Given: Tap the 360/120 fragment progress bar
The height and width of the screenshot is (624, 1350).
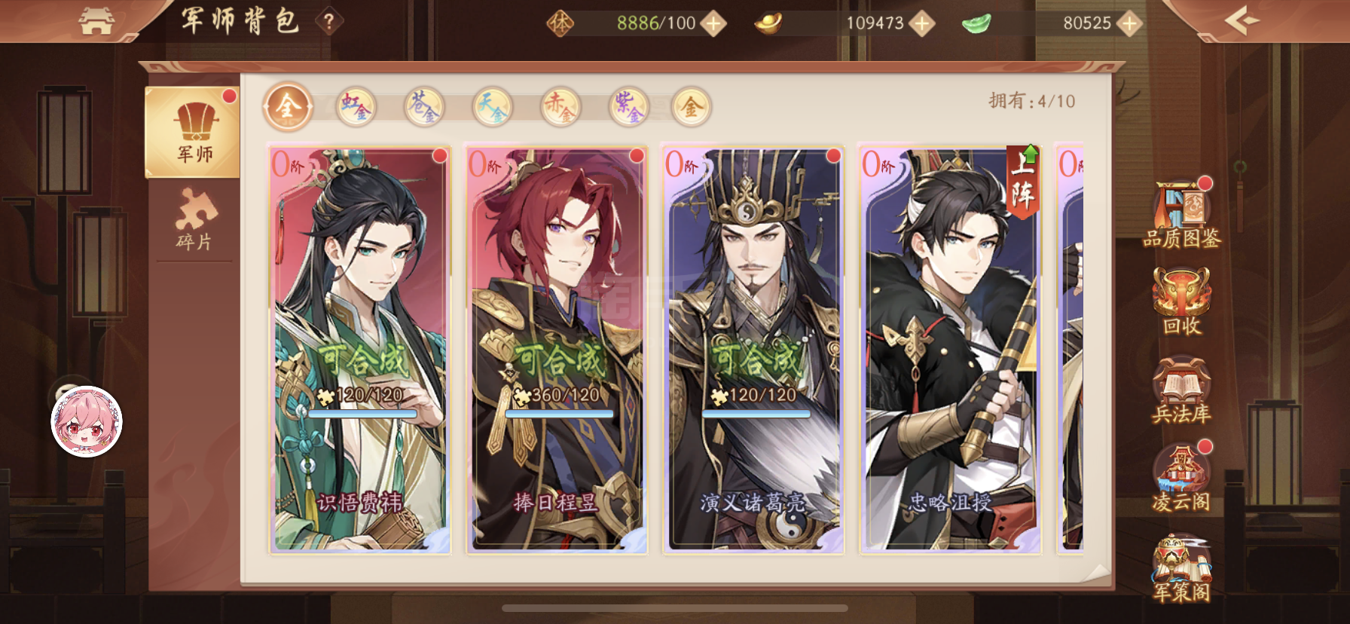Looking at the screenshot, I should [558, 413].
